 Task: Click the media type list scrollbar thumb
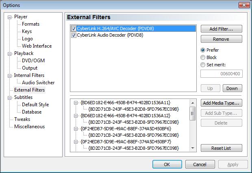click(x=193, y=114)
